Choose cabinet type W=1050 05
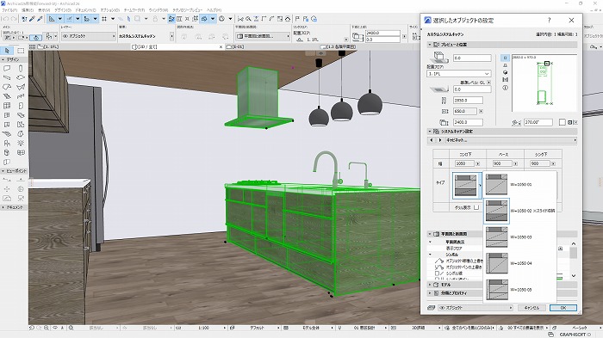The width and height of the screenshot is (603, 338). (520, 290)
